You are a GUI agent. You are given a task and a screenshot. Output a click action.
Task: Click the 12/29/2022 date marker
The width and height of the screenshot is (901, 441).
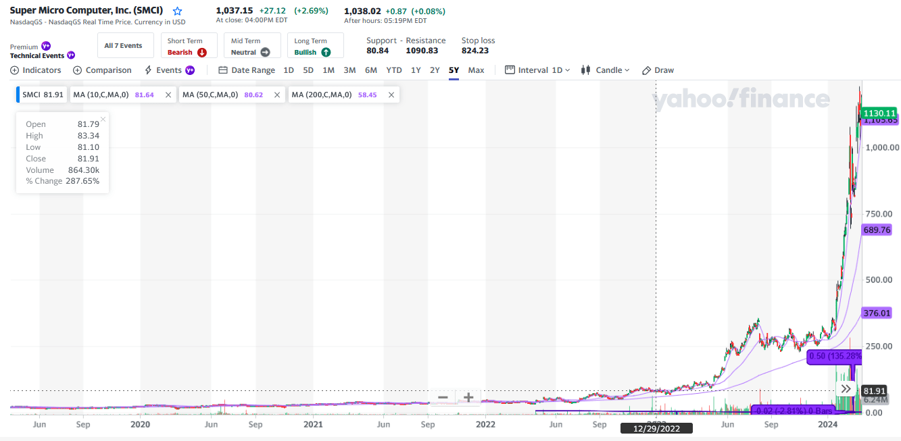[656, 428]
